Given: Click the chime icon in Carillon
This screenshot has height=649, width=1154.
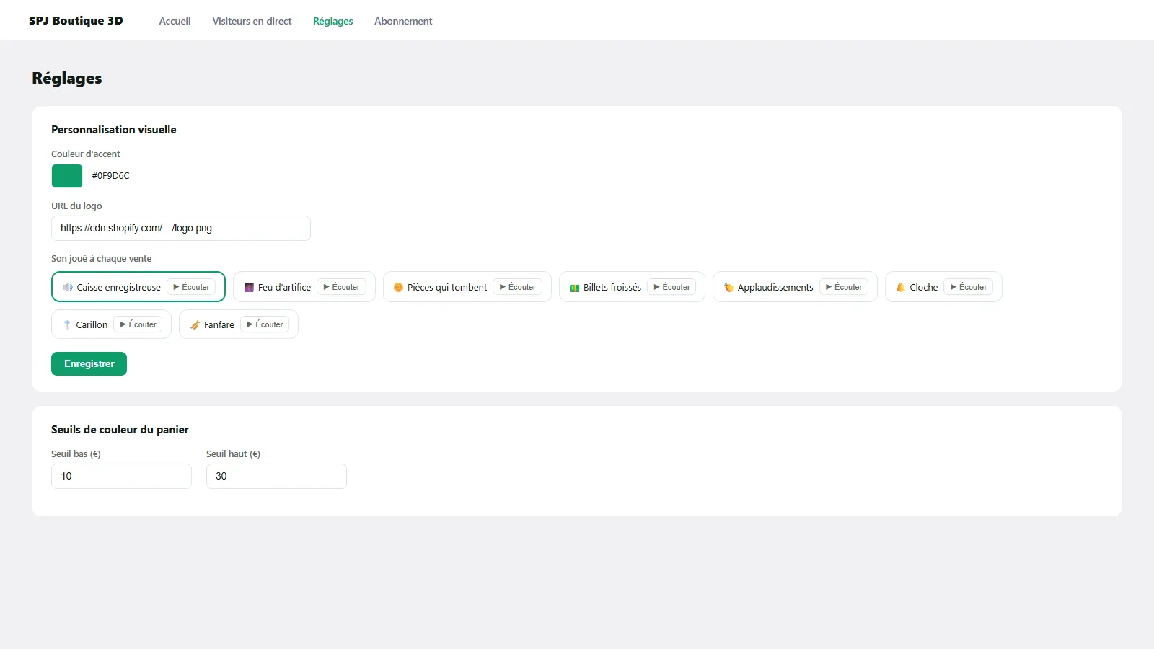Looking at the screenshot, I should click(x=67, y=324).
